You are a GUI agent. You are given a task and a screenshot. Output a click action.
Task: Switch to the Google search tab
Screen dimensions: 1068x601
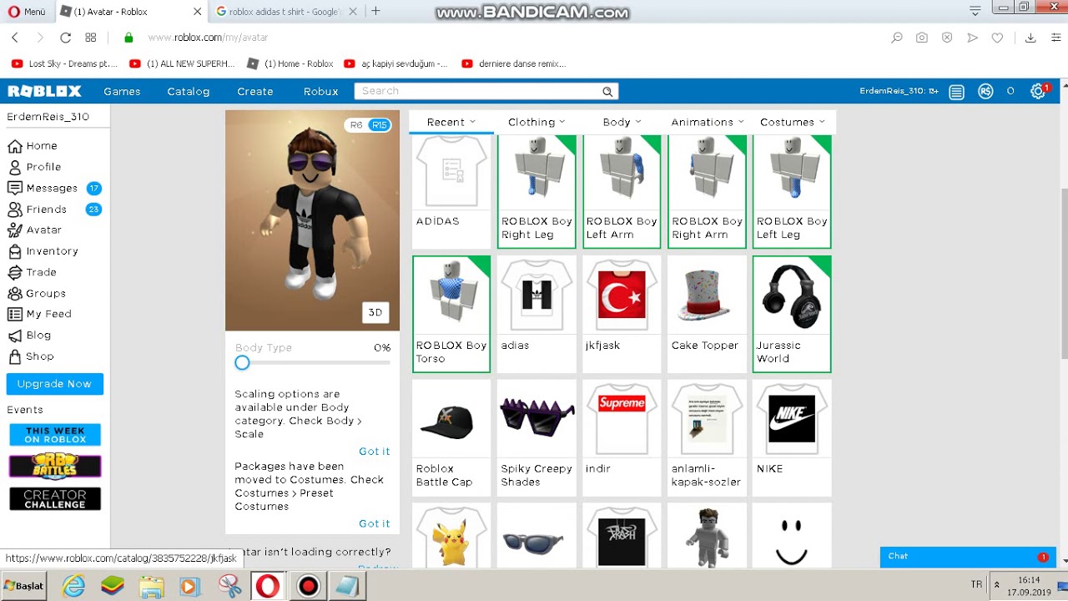(x=285, y=12)
